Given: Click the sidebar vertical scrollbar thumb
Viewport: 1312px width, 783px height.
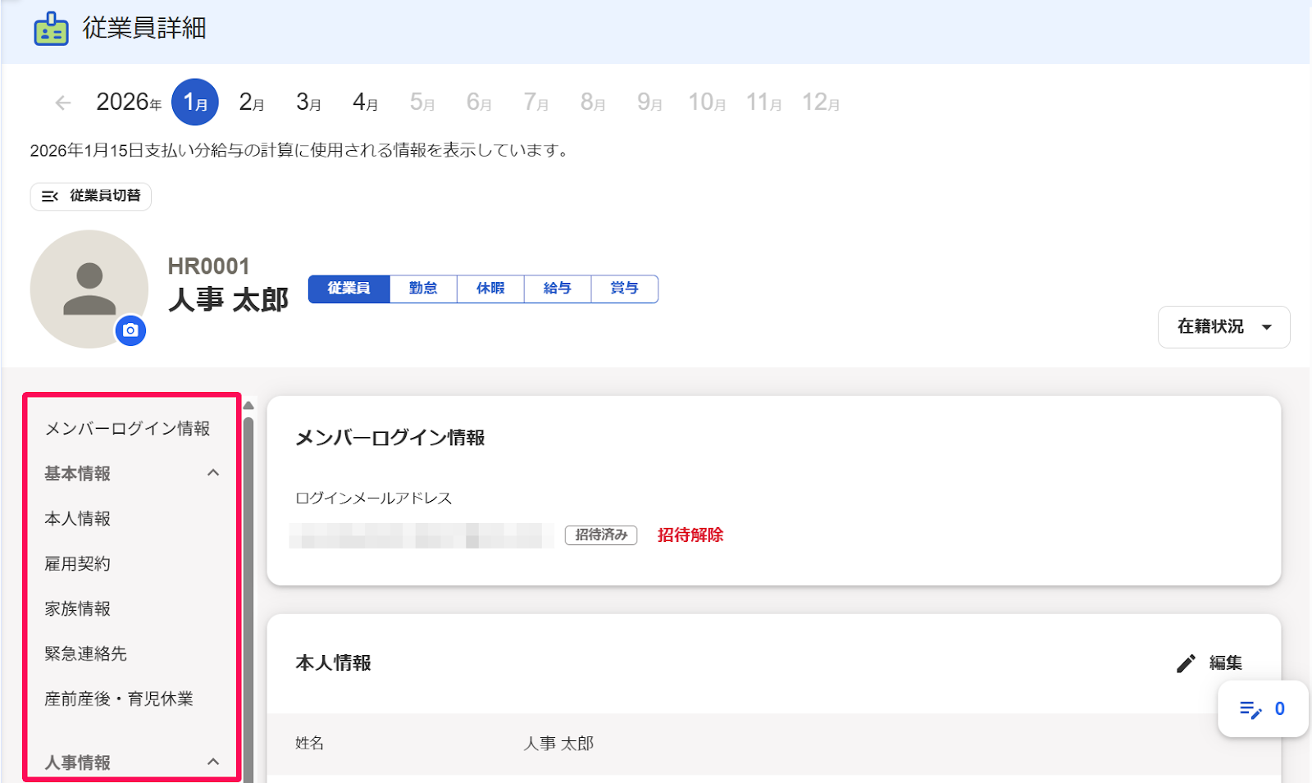Looking at the screenshot, I should [248, 599].
